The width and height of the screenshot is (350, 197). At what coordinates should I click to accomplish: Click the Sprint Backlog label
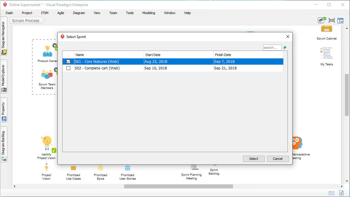[x=214, y=172]
